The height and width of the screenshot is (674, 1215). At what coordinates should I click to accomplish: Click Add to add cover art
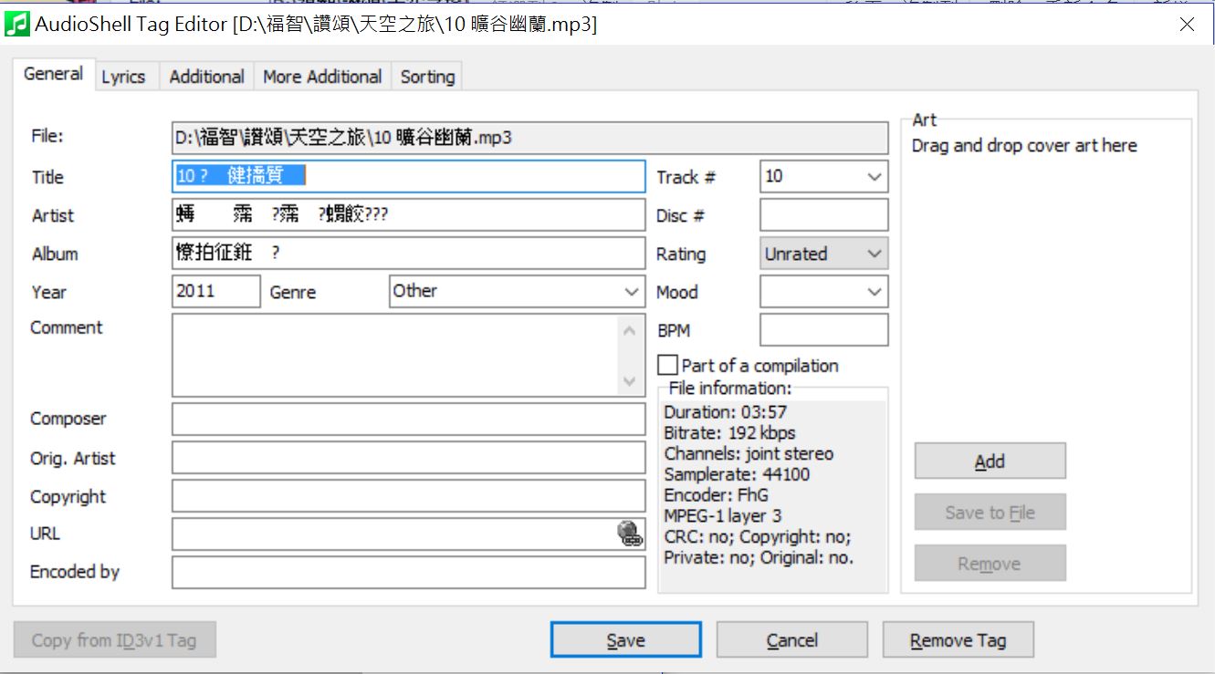click(990, 461)
